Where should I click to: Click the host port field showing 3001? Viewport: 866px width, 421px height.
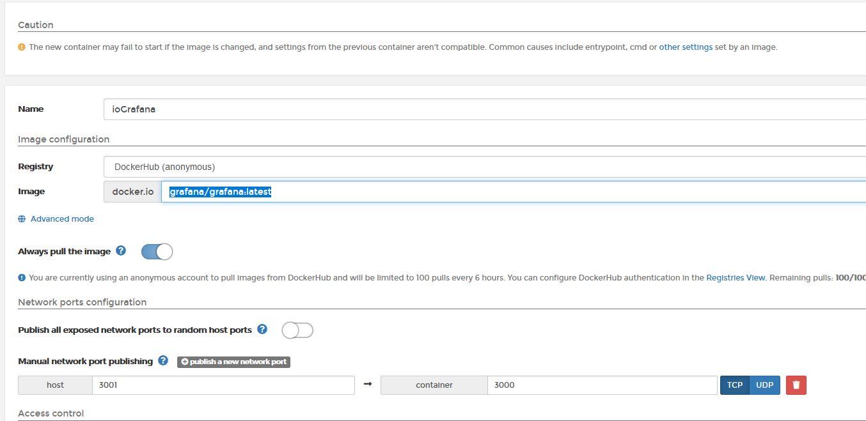click(x=223, y=385)
